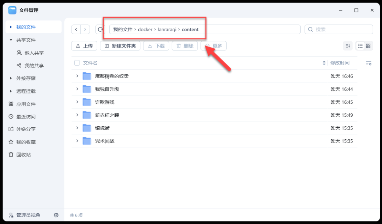Expand 远程挂载 in the sidebar
The image size is (382, 224).
pos(11,91)
